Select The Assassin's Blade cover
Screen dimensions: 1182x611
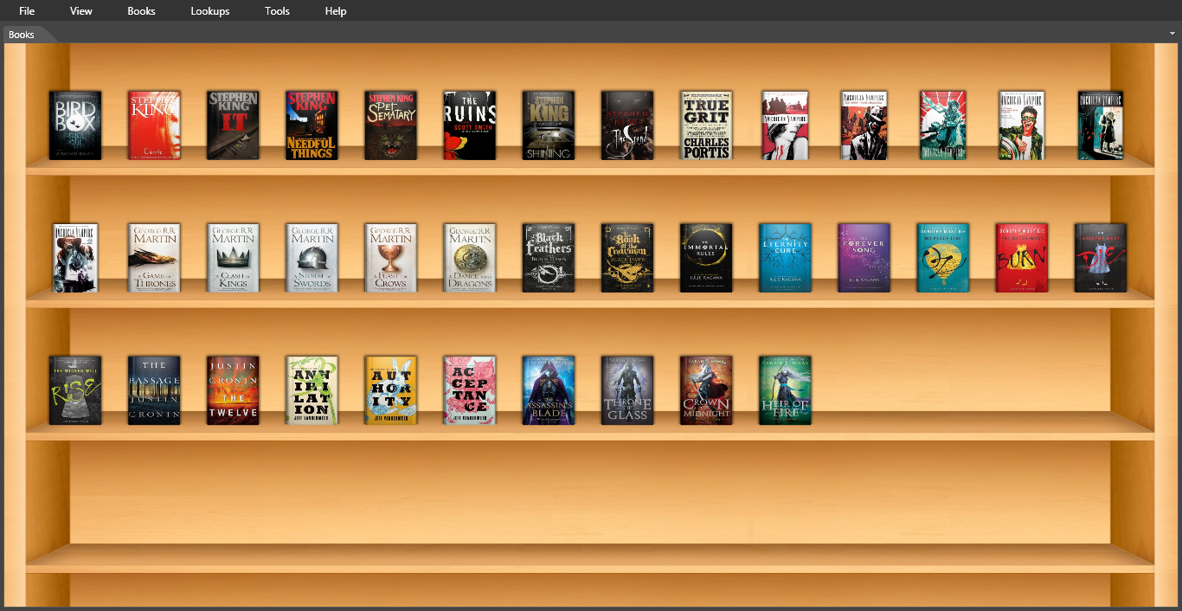point(549,390)
